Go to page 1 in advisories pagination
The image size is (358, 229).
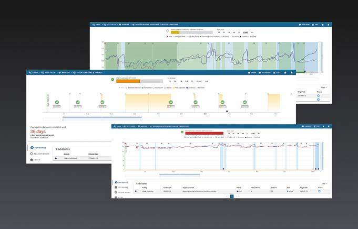232,196
